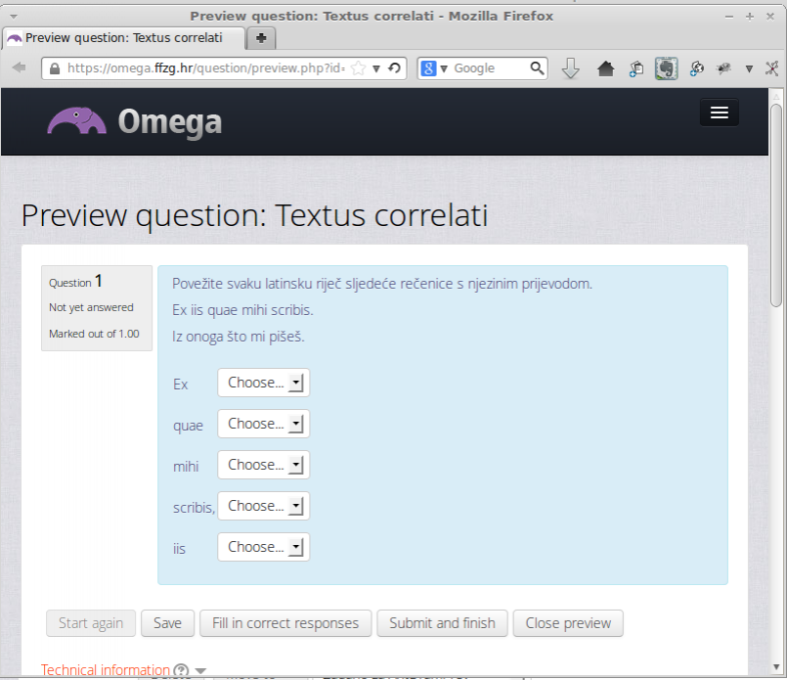Select the Preview question tab
The image size is (787, 680).
pos(123,38)
